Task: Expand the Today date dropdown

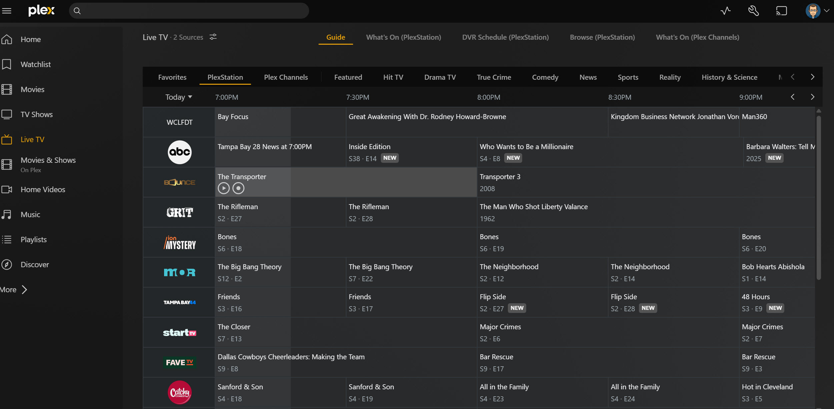Action: 179,97
